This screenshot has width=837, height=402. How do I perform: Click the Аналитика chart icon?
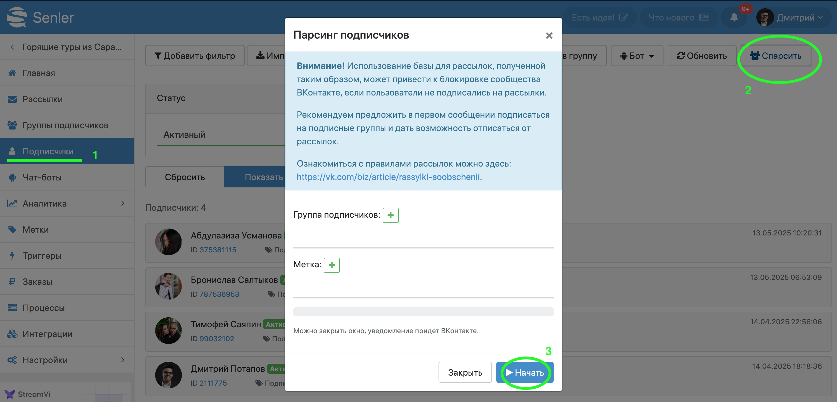pyautogui.click(x=12, y=203)
